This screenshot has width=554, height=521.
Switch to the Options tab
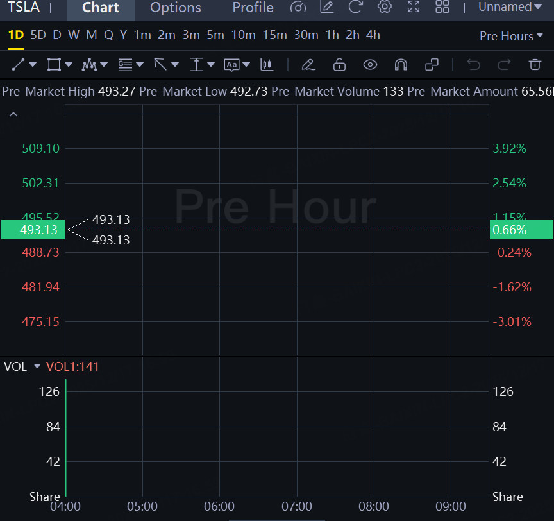click(176, 8)
